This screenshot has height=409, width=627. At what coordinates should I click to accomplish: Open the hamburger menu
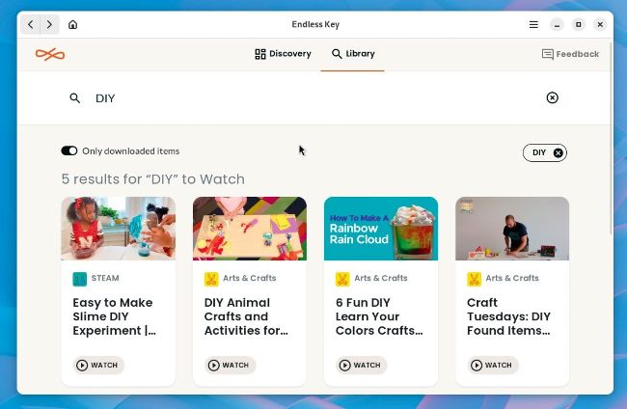pyautogui.click(x=533, y=24)
